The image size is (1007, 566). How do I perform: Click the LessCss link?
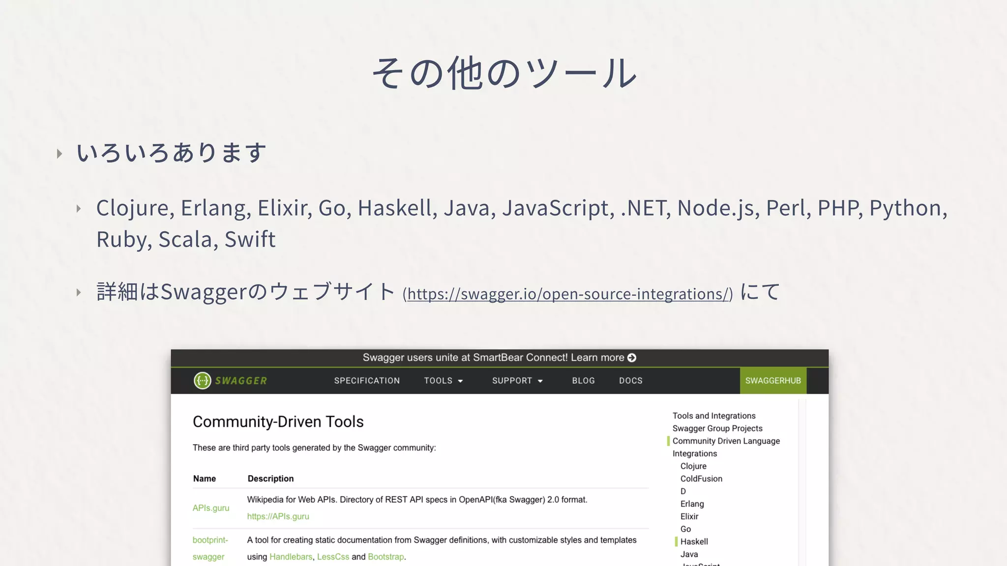pos(333,557)
